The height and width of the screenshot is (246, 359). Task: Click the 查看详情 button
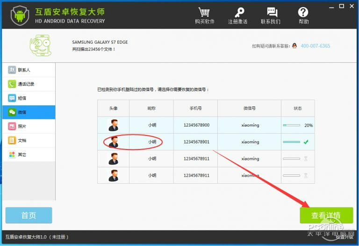click(x=326, y=215)
